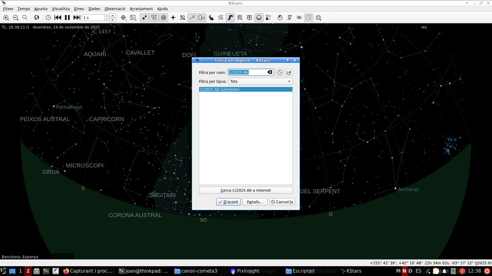Click the recent searches clock icon in dialog
This screenshot has height=276, width=492.
(280, 72)
